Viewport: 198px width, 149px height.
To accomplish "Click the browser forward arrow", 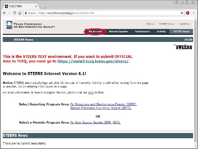I will pos(9,13).
